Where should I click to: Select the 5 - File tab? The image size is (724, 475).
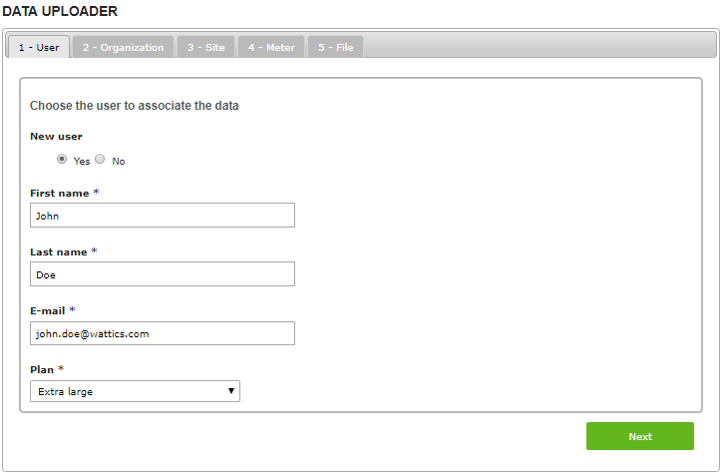[x=335, y=47]
